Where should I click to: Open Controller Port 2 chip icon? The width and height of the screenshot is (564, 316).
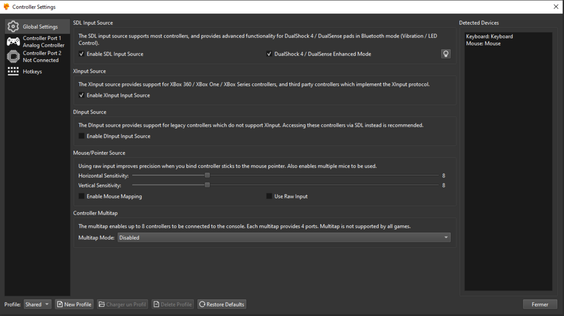coord(13,56)
